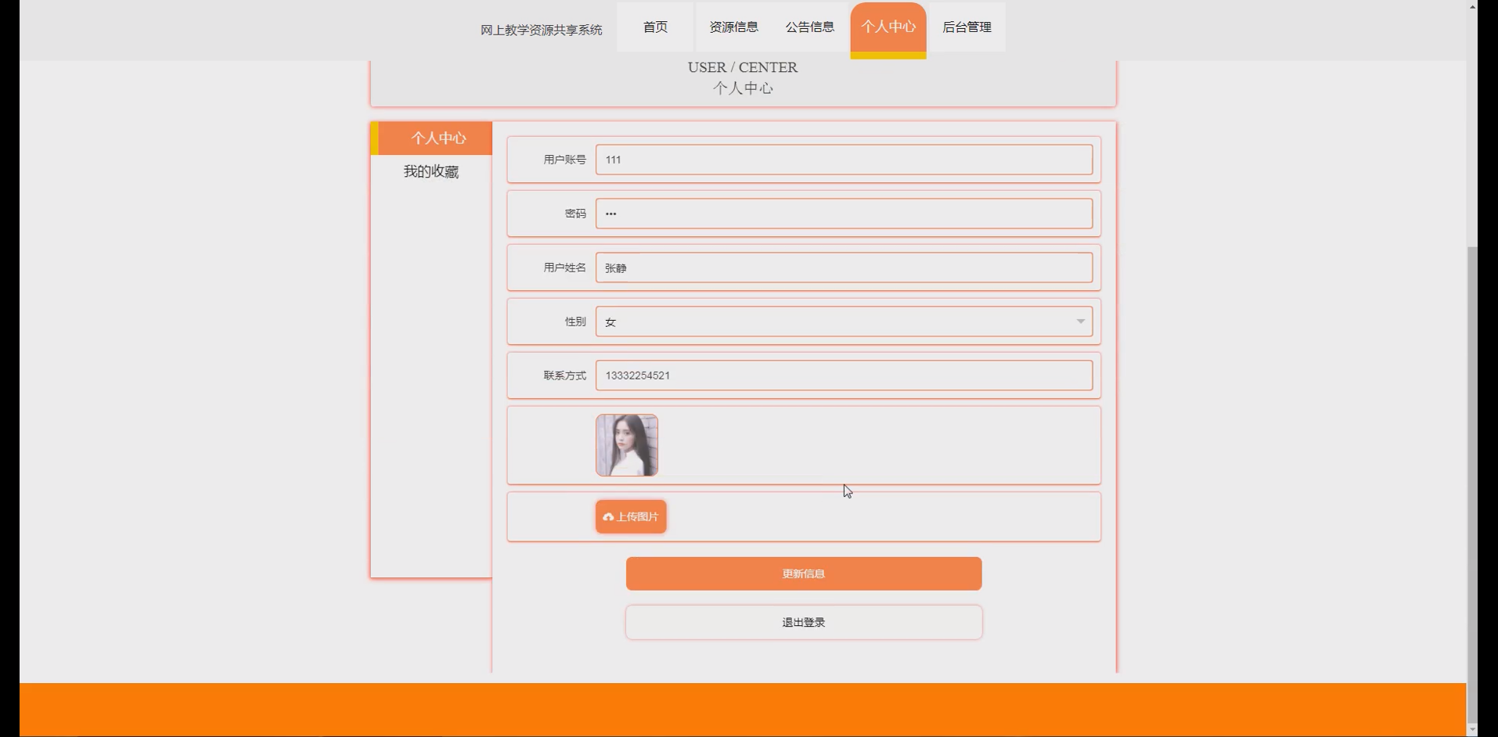
Task: Open the 资源信息 tab
Action: click(x=733, y=27)
